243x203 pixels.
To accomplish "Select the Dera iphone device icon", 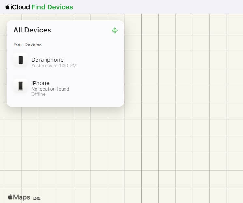I will click(x=21, y=60).
